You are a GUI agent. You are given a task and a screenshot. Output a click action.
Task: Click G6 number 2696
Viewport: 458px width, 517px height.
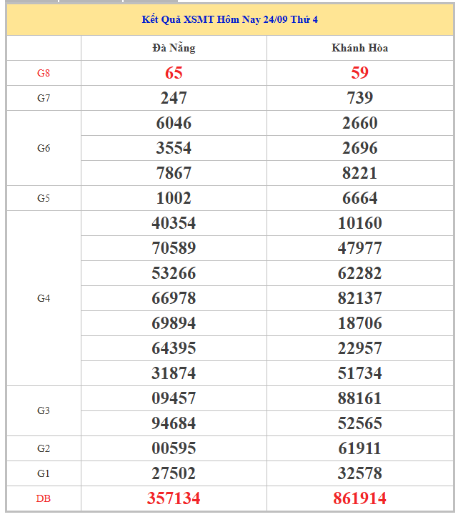pos(359,148)
